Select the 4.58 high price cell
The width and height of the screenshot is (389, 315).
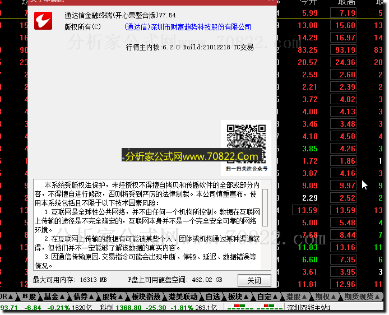pyautogui.click(x=344, y=136)
